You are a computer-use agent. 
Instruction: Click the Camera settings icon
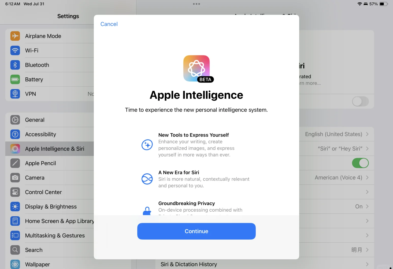click(15, 178)
